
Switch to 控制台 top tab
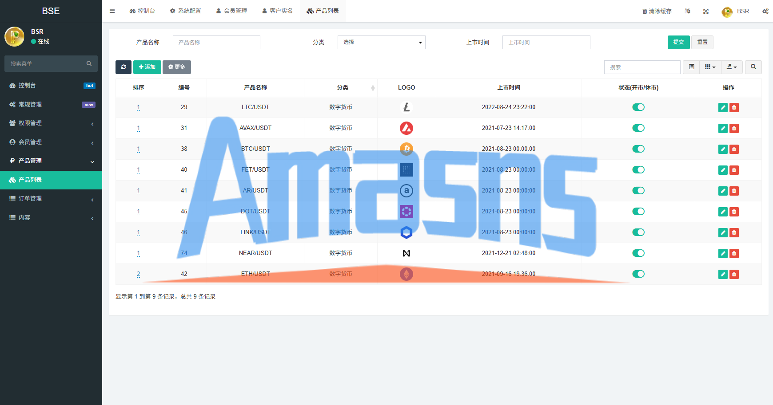click(x=142, y=11)
